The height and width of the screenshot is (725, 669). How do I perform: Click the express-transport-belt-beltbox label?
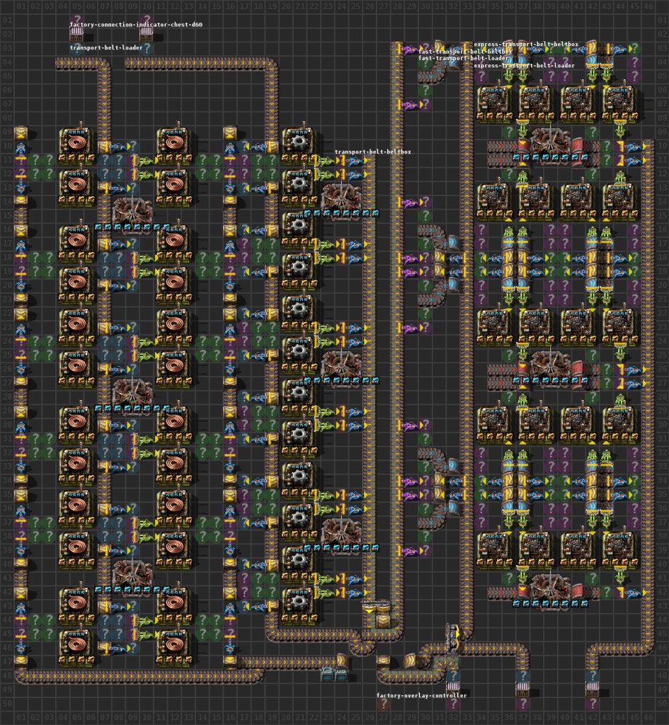point(526,44)
